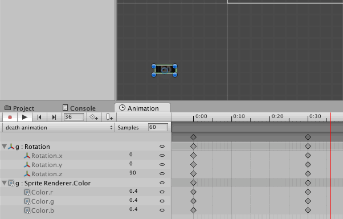Click the Rotation.y value 0
The image size is (343, 219).
coord(131,164)
